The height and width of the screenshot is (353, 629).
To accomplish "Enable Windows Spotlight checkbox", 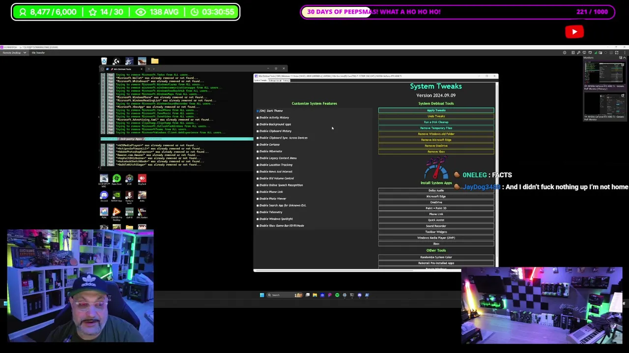I will 257,219.
